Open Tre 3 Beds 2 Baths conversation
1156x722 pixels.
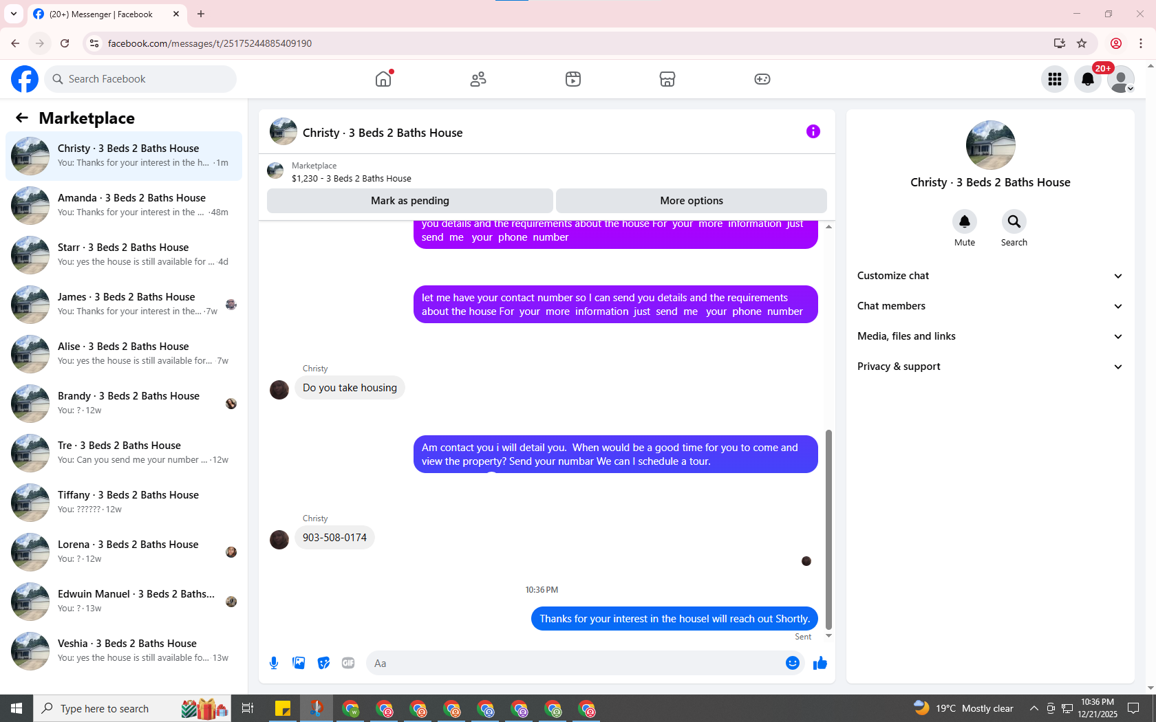124,452
